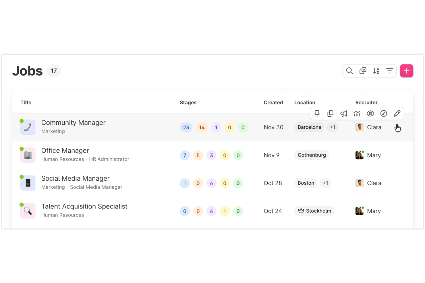Screen dimensions: 425x283
Task: Click the blue 1 badge for Social Media Manager
Action: click(x=185, y=183)
